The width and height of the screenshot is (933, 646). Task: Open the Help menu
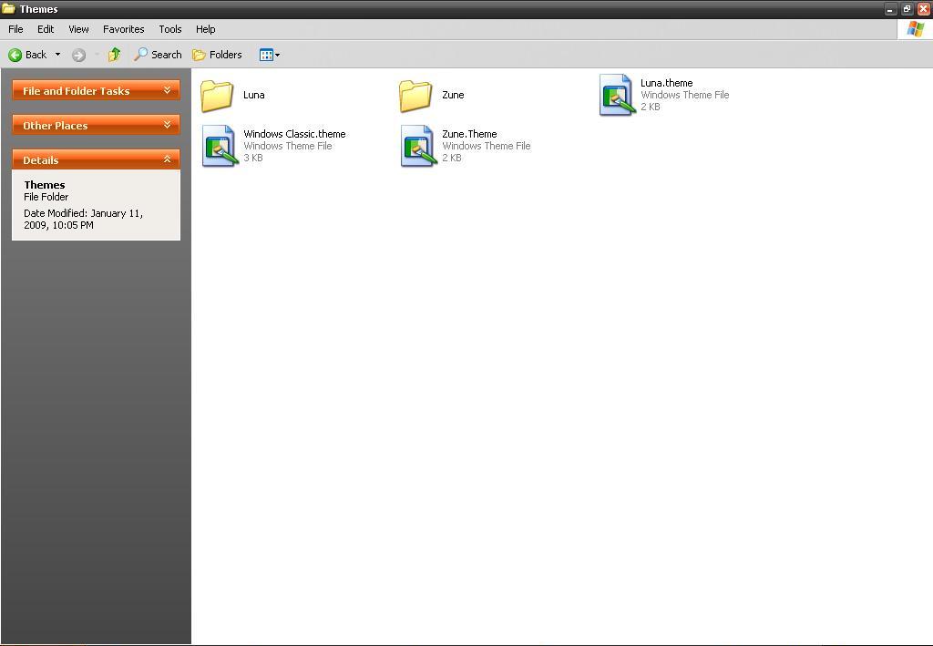[205, 29]
